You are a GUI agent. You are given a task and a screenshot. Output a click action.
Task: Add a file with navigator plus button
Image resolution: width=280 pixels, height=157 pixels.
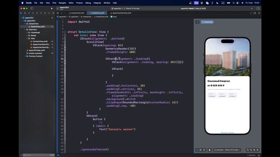point(21,155)
